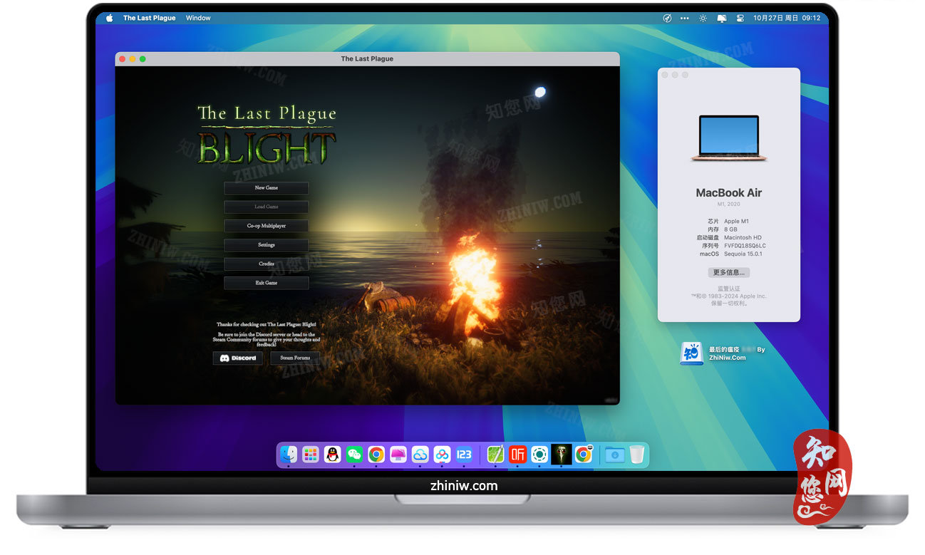Click The Last Plague window title bar
The height and width of the screenshot is (555, 925).
(367, 59)
